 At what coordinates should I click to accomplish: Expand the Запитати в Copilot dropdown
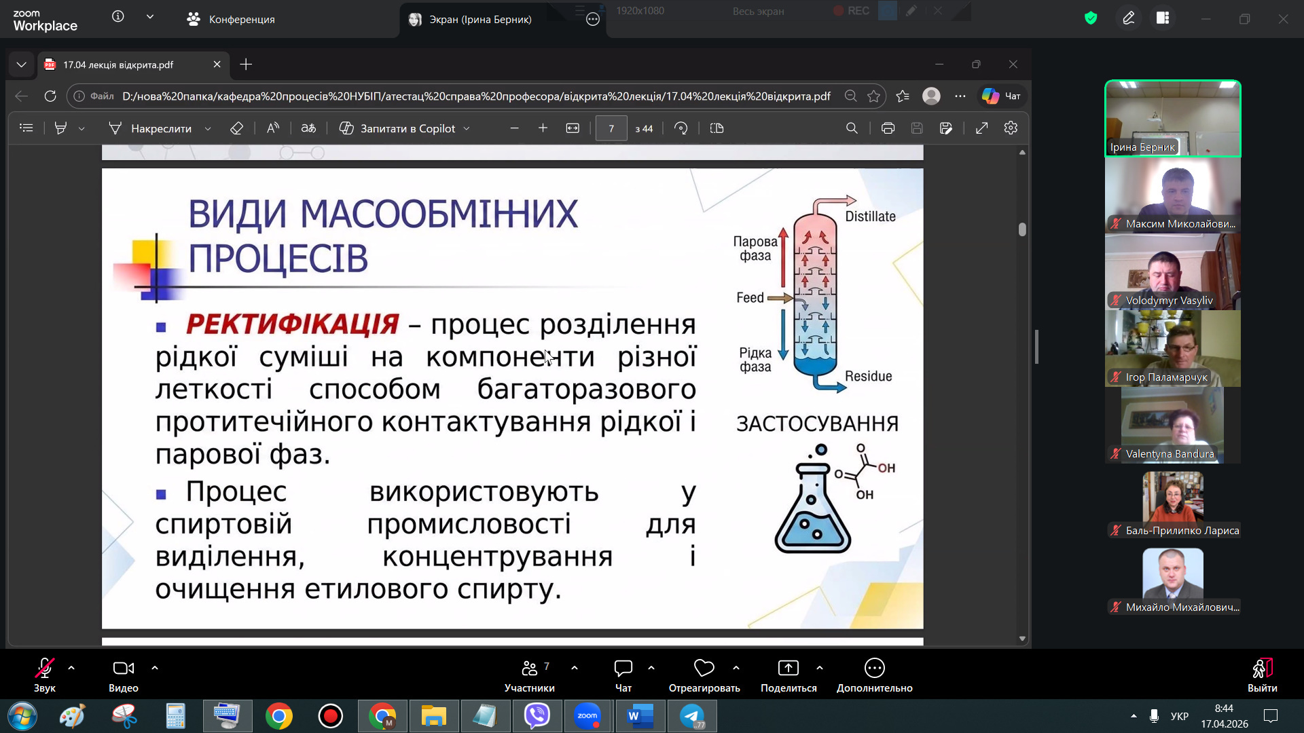[x=467, y=129]
